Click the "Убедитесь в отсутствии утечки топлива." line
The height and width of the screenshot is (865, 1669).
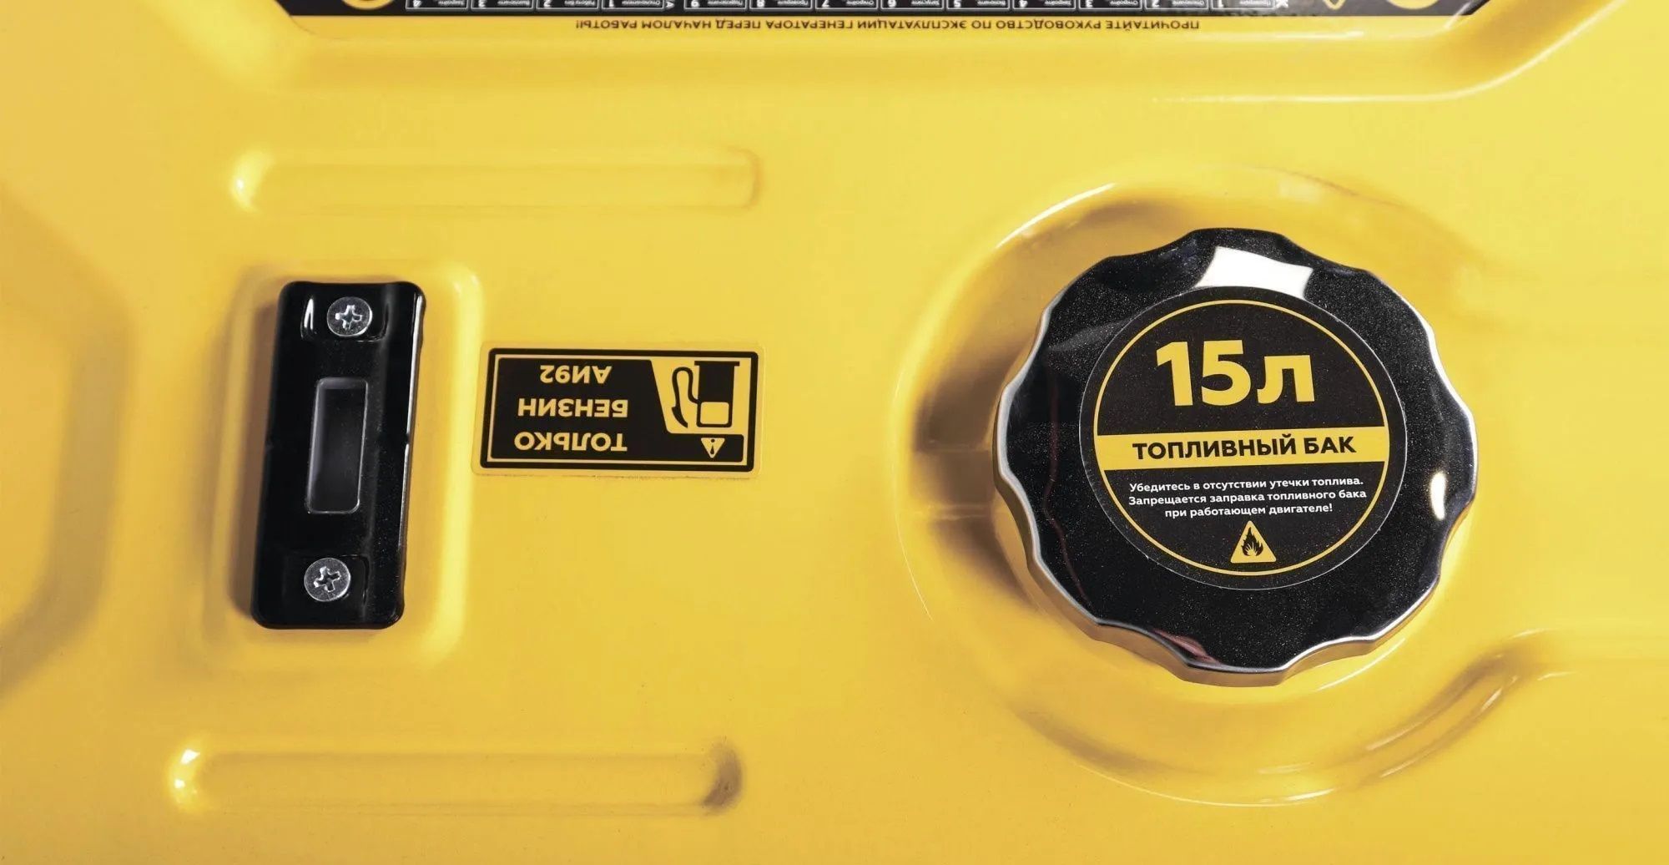[1246, 483]
